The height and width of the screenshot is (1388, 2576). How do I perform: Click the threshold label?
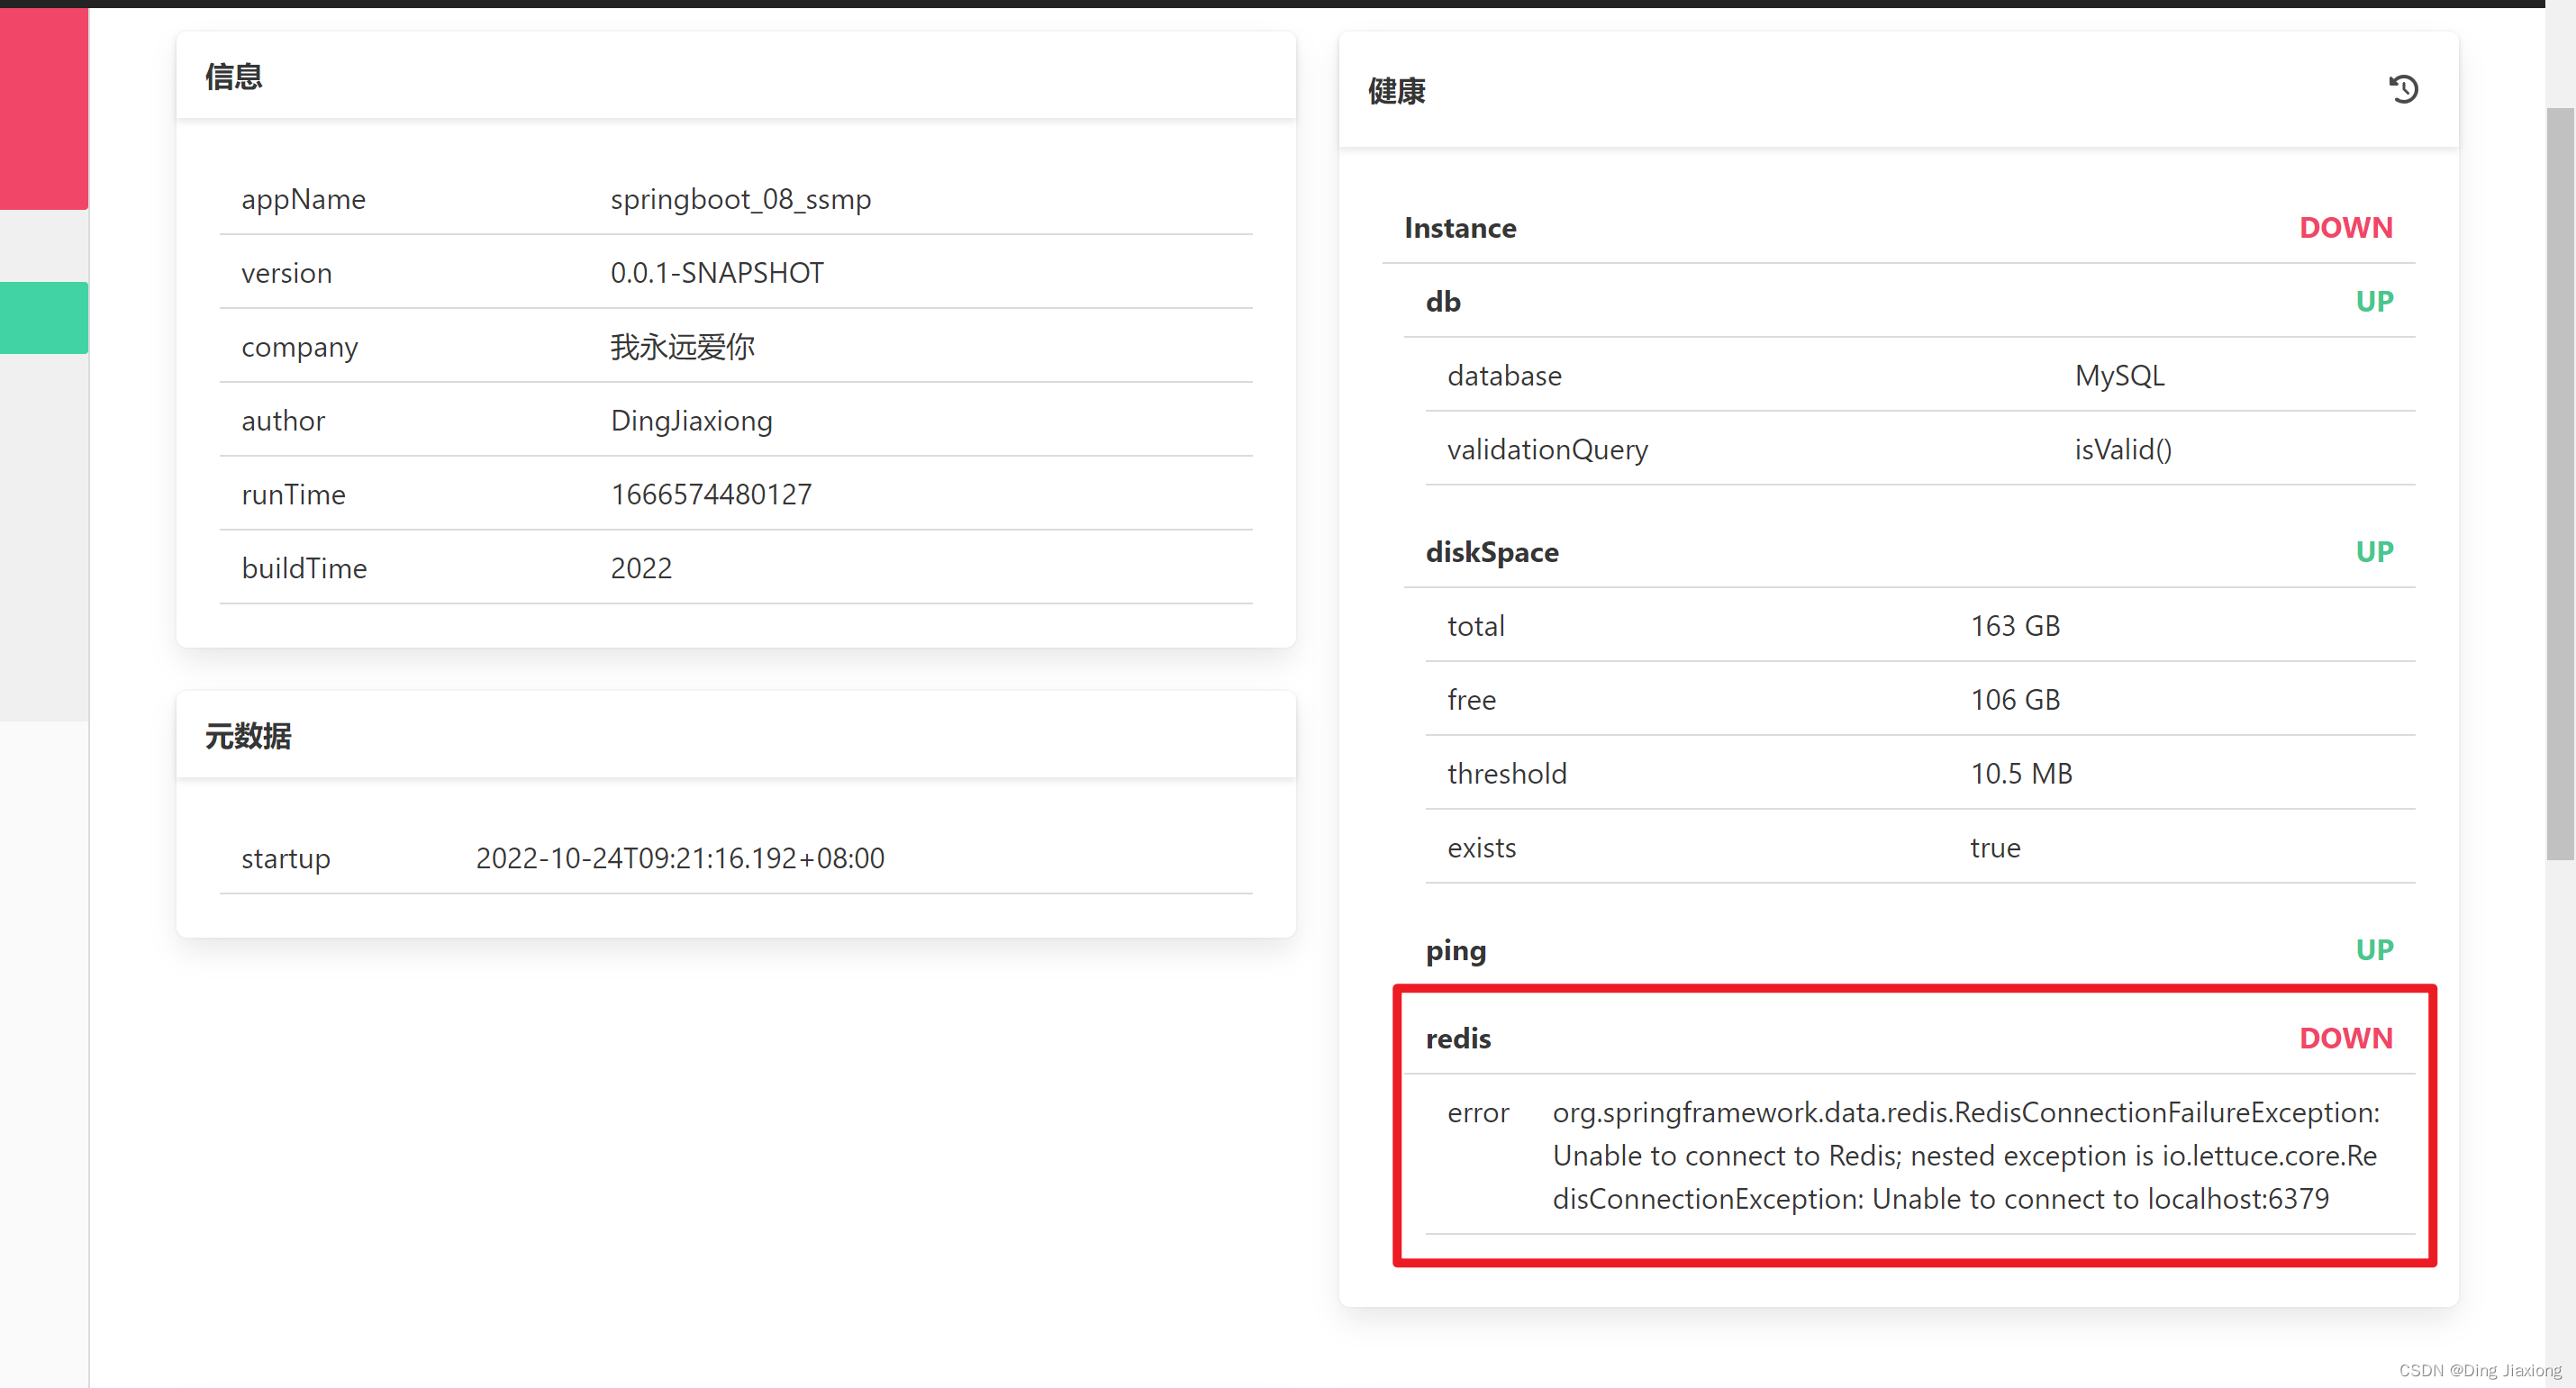[1507, 774]
